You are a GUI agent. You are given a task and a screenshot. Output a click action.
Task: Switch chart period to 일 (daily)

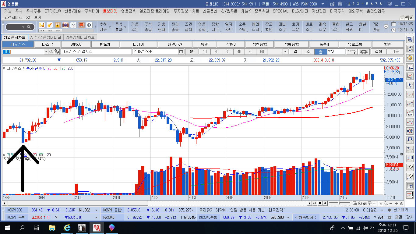[x=295, y=51]
